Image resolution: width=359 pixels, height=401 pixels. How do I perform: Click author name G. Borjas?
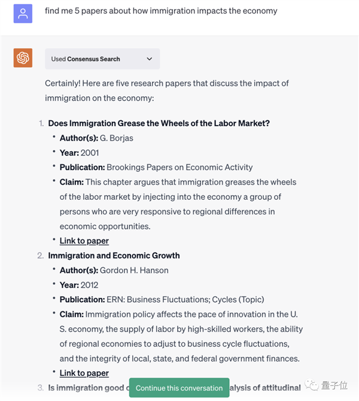tap(116, 138)
